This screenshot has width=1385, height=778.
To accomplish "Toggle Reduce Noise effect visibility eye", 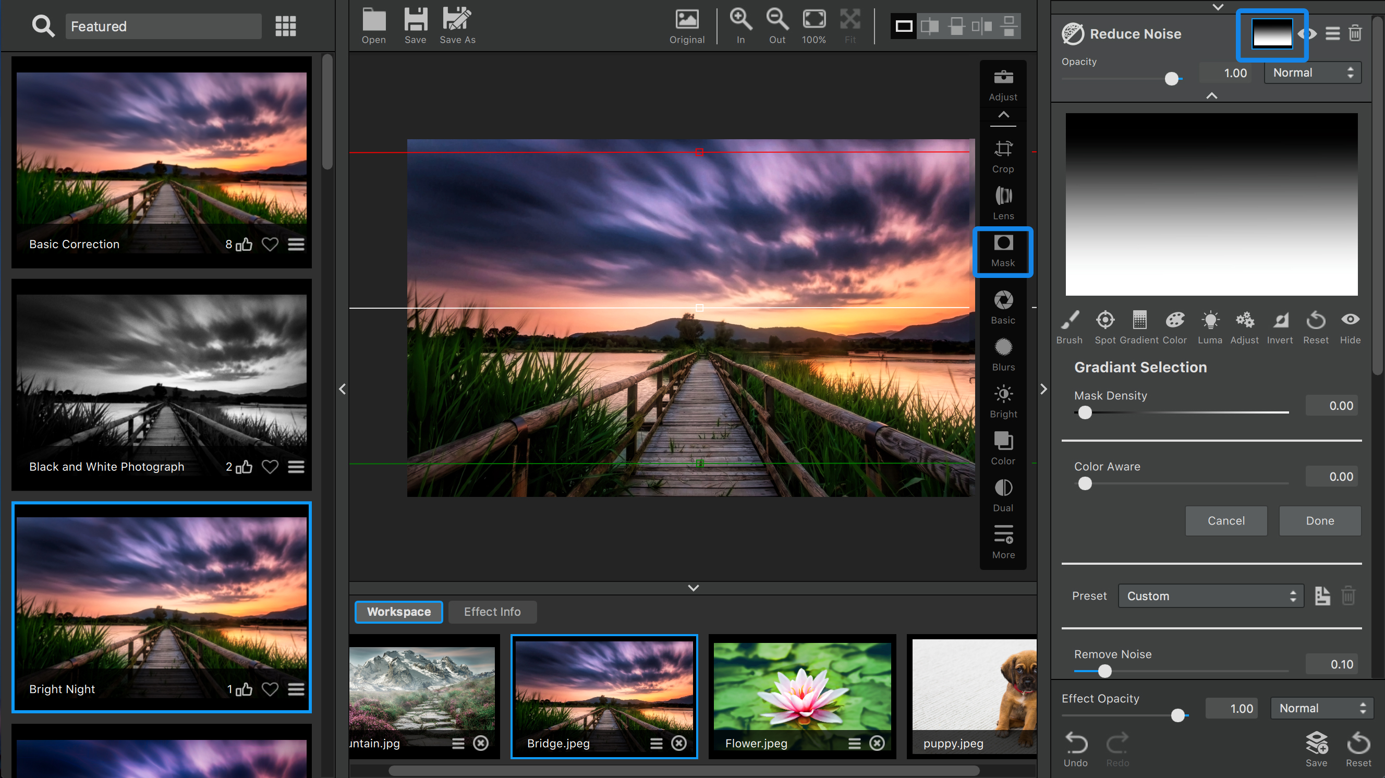I will coord(1308,34).
